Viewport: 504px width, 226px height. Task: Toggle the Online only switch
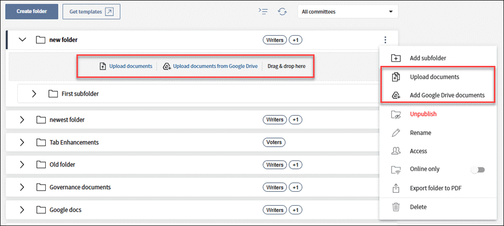coord(478,170)
